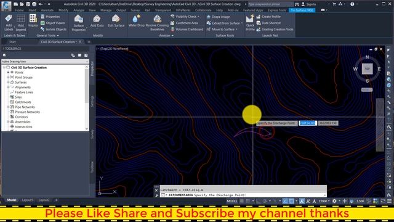Open a new drawing tab with plus
This screenshot has width=394, height=222.
(89, 42)
